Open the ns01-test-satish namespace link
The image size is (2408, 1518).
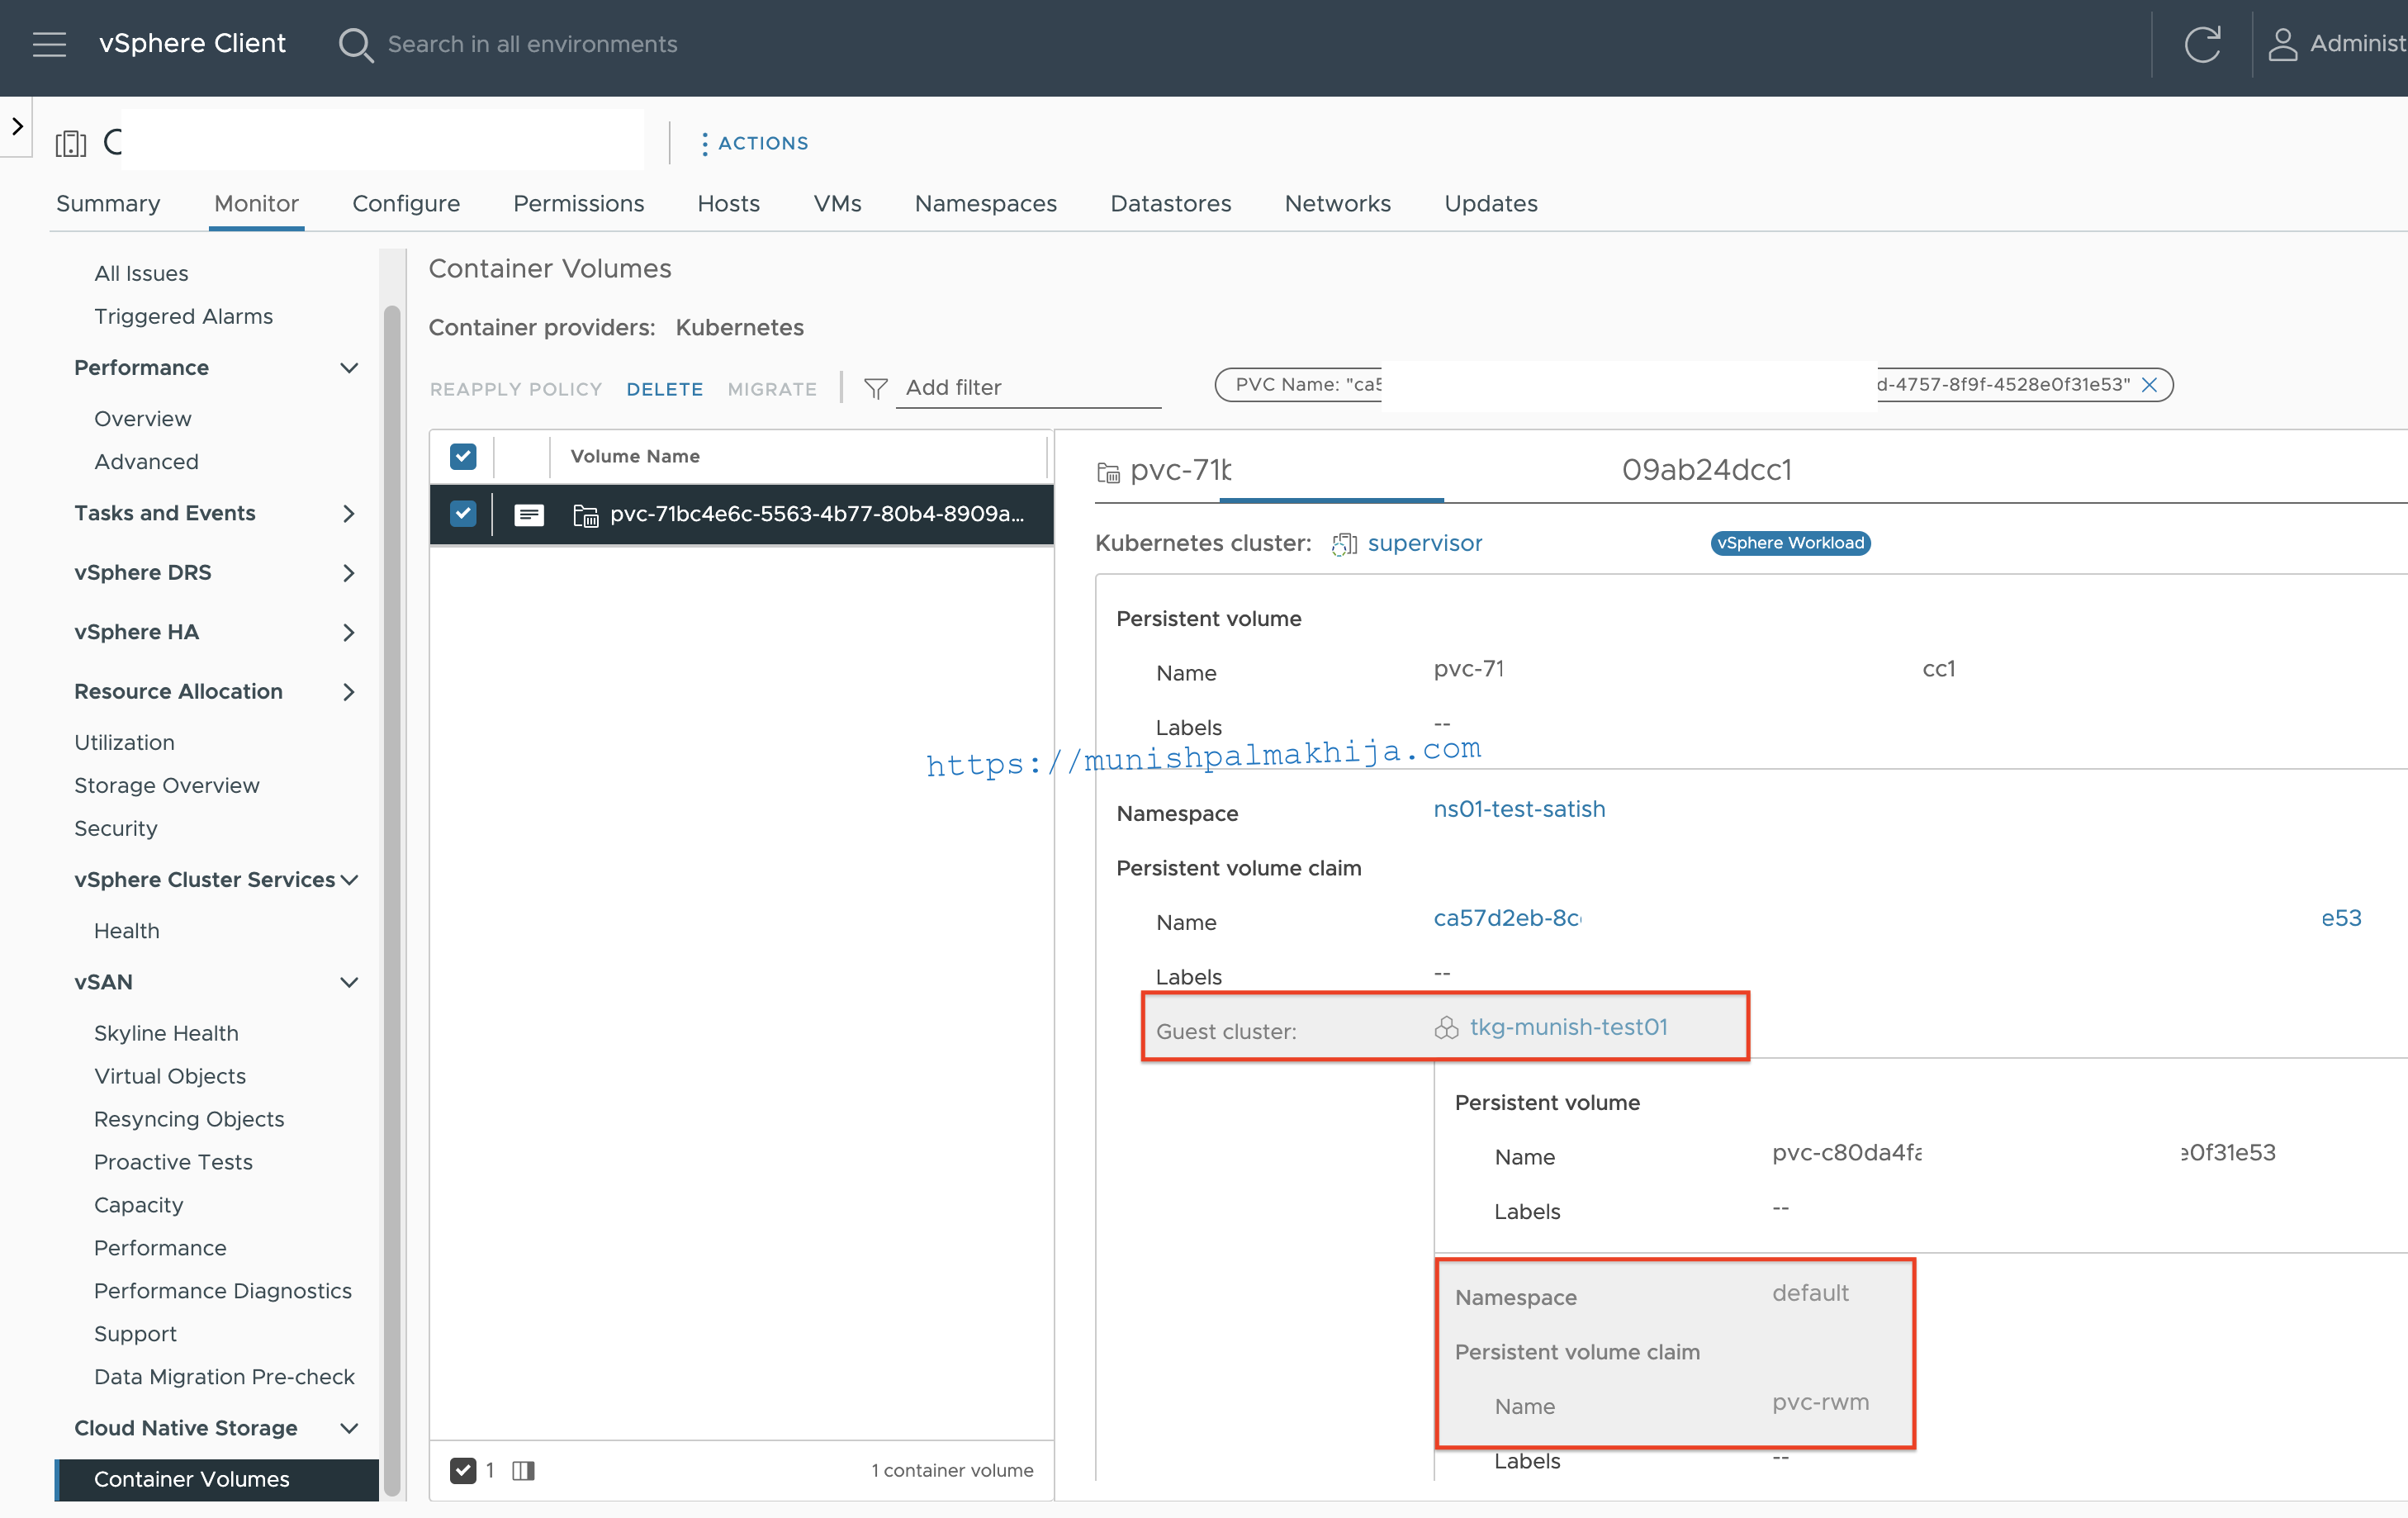pyautogui.click(x=1519, y=809)
